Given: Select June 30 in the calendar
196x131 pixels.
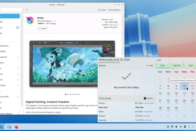Looking at the screenshot, I should click(x=176, y=108).
